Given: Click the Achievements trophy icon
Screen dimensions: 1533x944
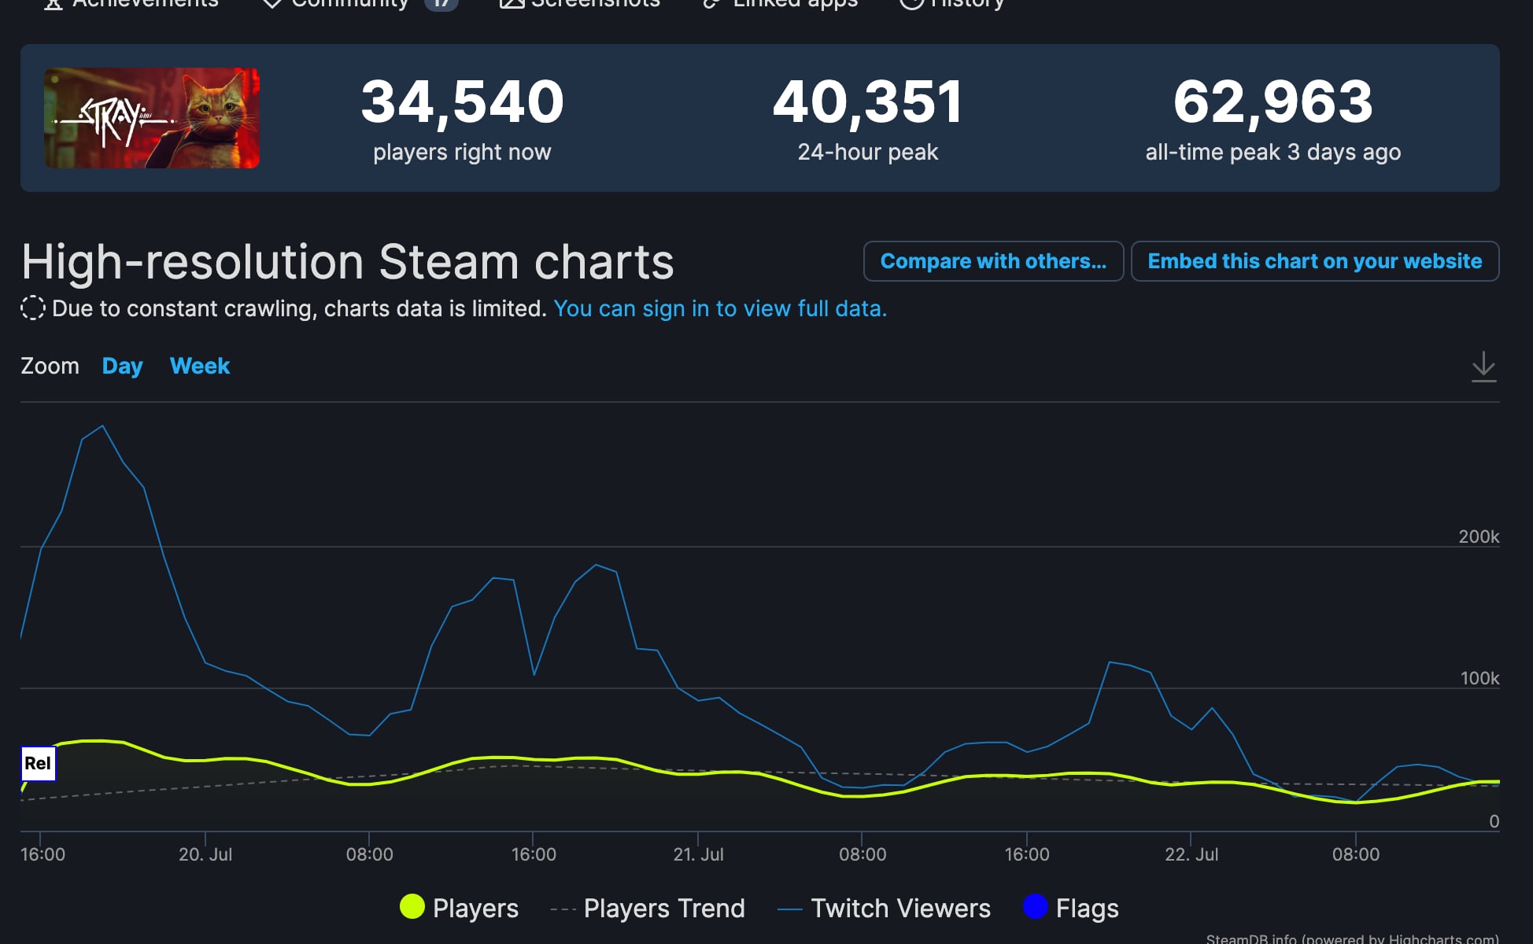Looking at the screenshot, I should tap(53, 4).
